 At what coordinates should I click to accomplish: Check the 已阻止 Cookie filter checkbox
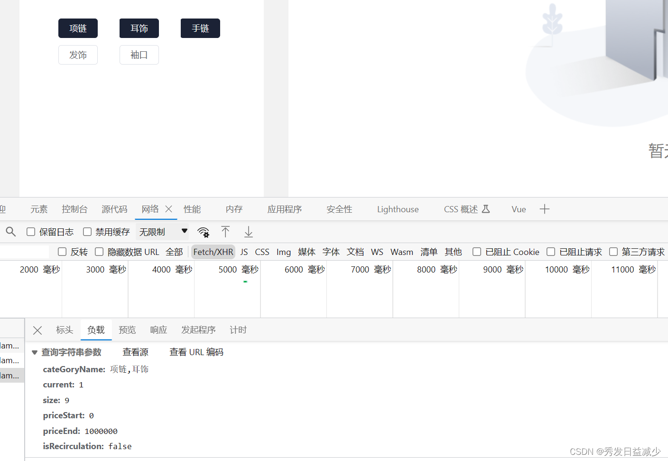pyautogui.click(x=476, y=252)
